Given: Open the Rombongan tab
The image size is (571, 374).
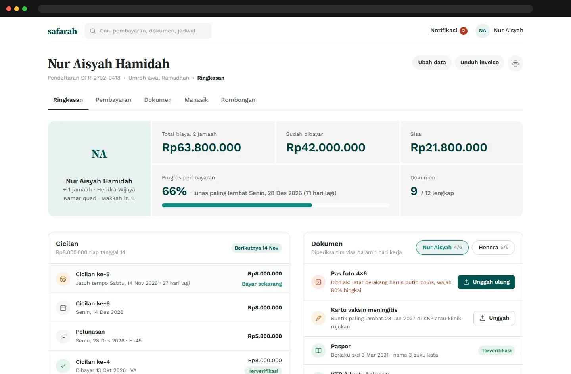Looking at the screenshot, I should [238, 100].
